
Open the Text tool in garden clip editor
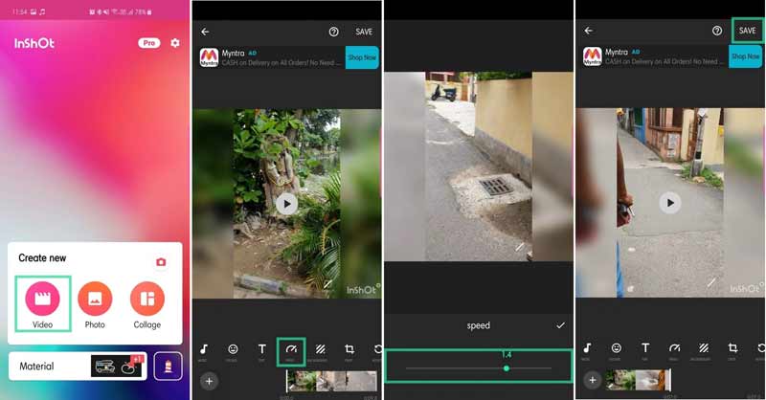(x=261, y=351)
